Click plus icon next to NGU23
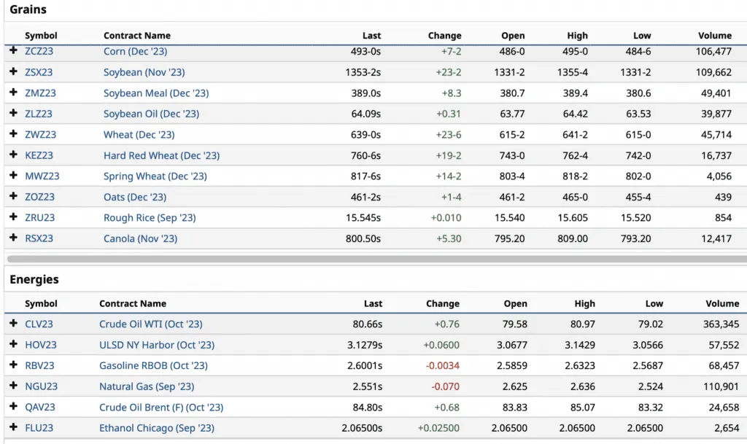 tap(13, 386)
